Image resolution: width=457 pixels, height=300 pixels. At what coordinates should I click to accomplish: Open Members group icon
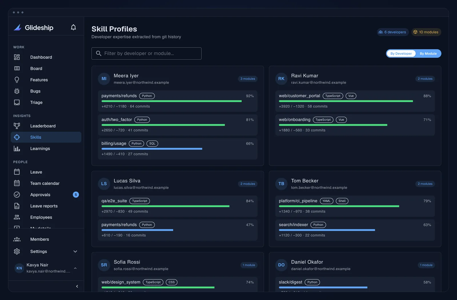click(x=17, y=239)
